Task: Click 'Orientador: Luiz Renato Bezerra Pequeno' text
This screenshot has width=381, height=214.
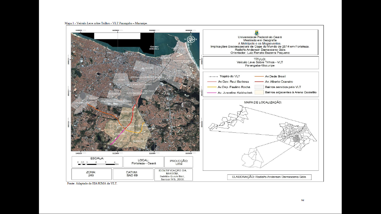Action: click(x=260, y=53)
